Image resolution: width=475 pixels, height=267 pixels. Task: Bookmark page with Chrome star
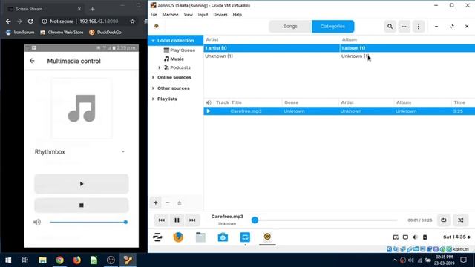[x=132, y=22]
